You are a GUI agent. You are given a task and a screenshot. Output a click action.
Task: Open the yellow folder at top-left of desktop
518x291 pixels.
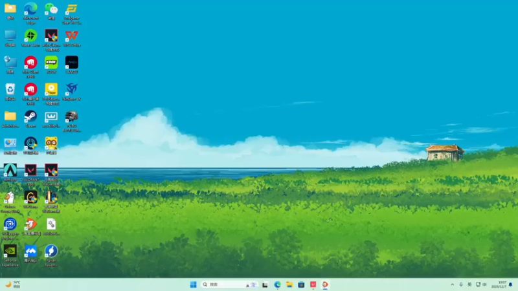point(10,11)
